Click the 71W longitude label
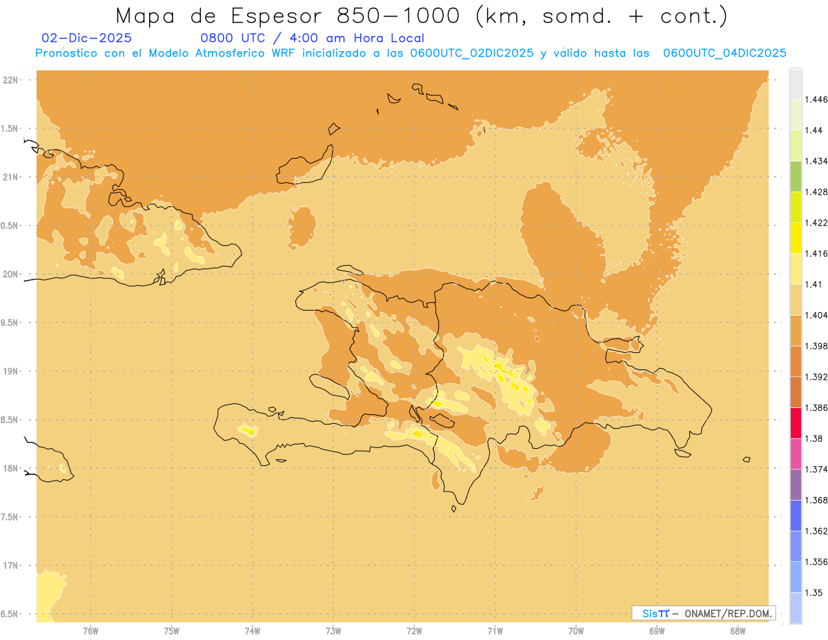 pos(495,630)
